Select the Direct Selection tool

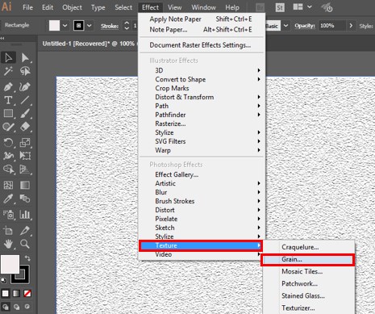tap(25, 57)
